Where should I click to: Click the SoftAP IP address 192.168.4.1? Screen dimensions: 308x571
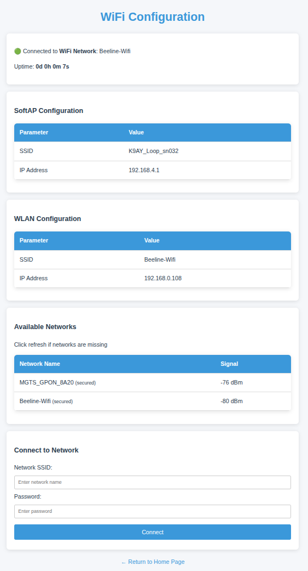click(x=144, y=170)
